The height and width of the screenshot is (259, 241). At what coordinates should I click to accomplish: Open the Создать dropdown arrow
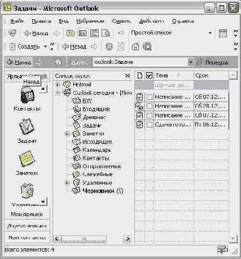click(x=45, y=46)
